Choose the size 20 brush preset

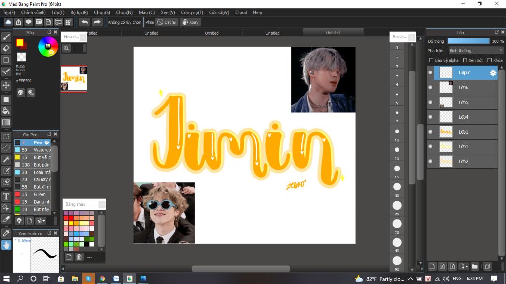(x=397, y=187)
